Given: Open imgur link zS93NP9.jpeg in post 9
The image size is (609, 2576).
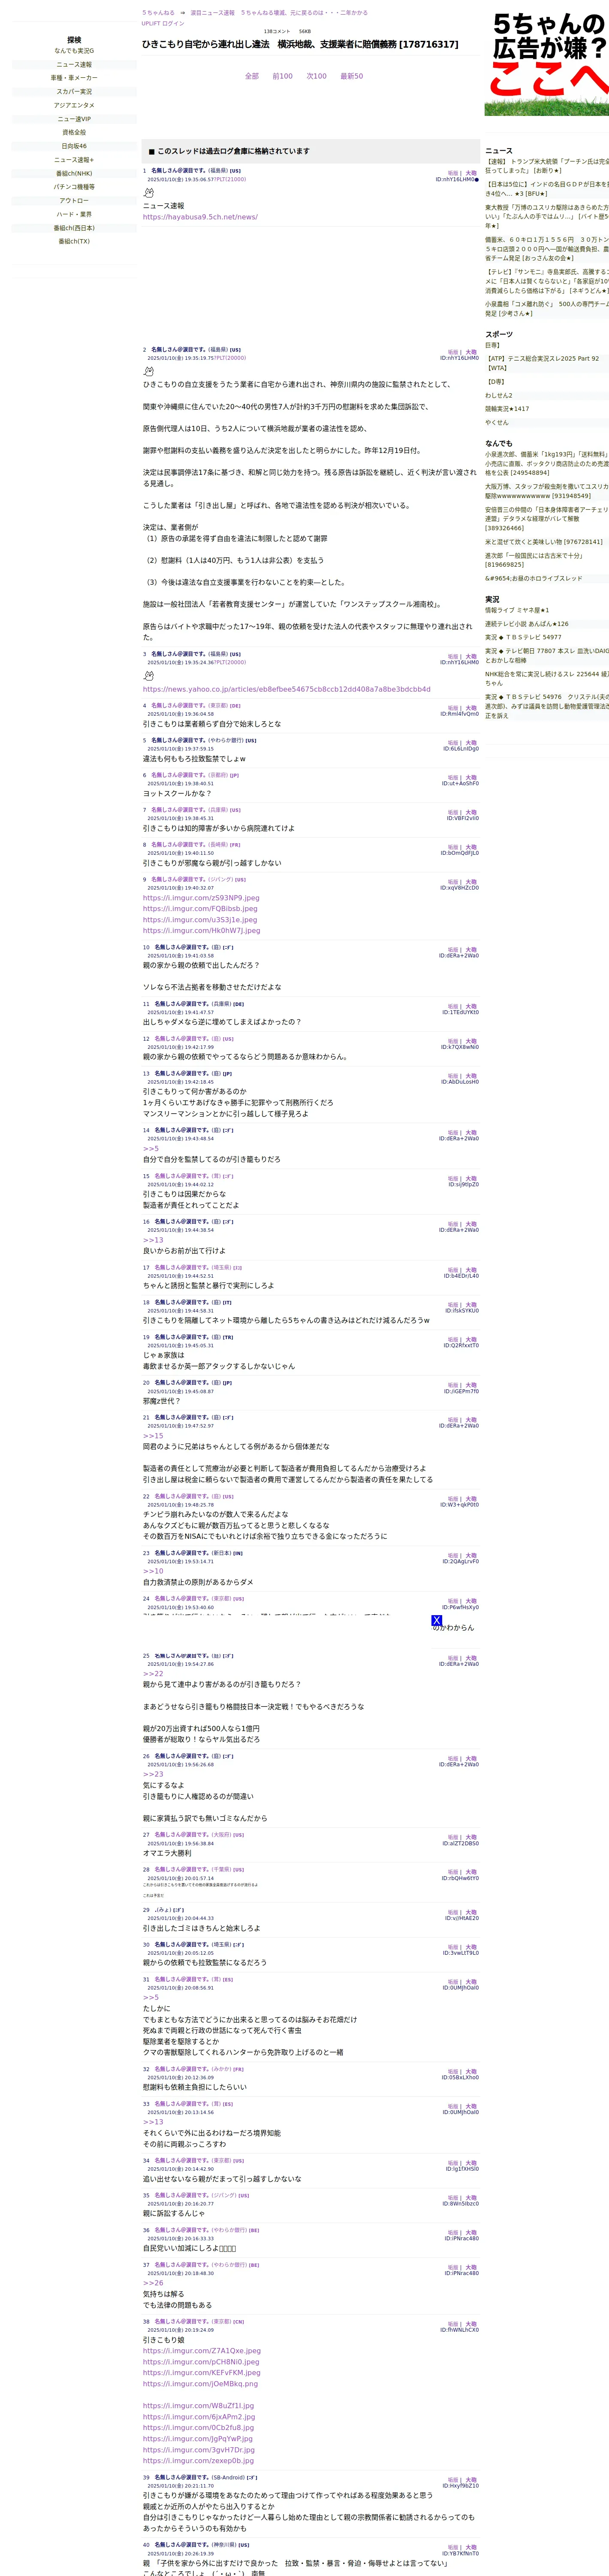Looking at the screenshot, I should pos(201,898).
